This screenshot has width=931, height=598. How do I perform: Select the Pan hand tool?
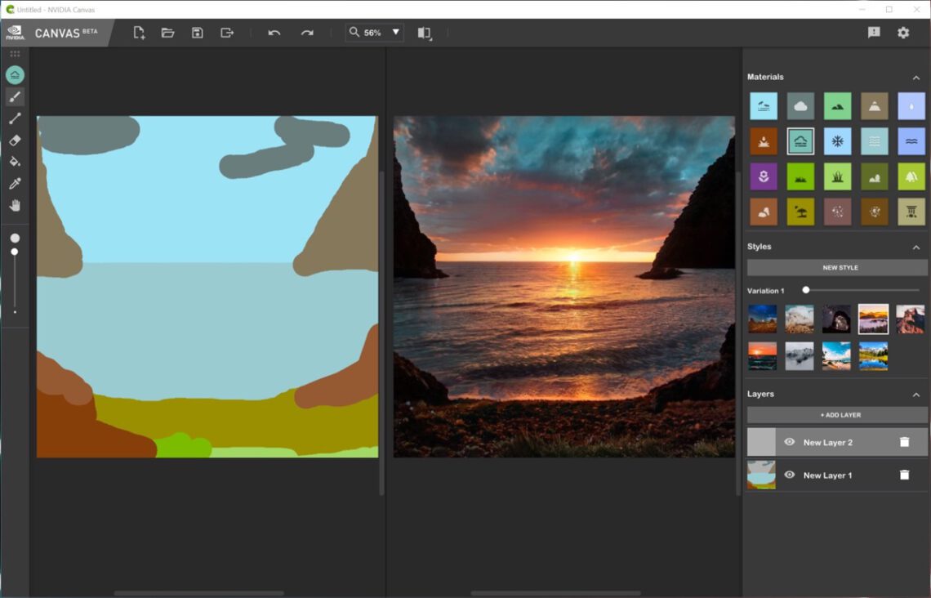coord(15,205)
